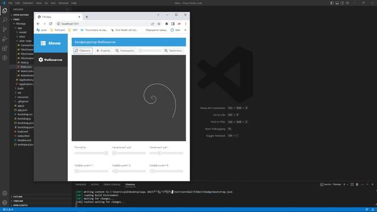Viewport: 377px width, 212px height.
Task: Open the Chrome three-dot menu
Action: pyautogui.click(x=186, y=24)
